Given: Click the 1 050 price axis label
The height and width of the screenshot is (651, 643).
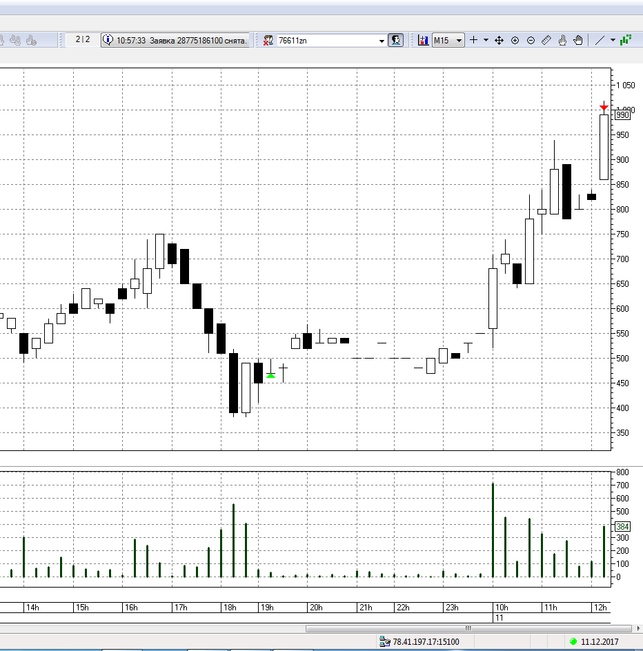Looking at the screenshot, I should [626, 85].
